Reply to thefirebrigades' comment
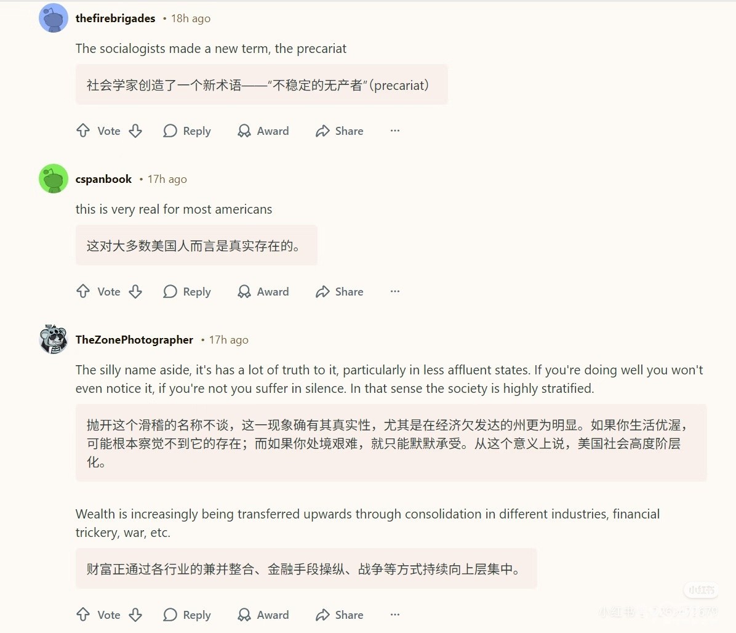This screenshot has height=633, width=736. click(x=187, y=131)
